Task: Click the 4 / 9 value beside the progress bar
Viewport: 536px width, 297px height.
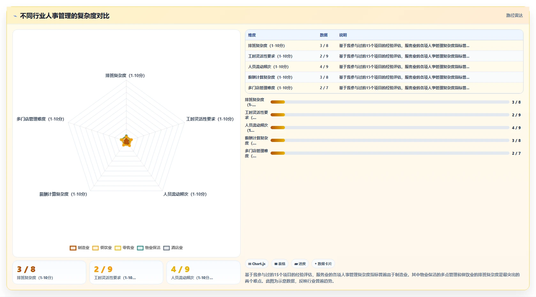Action: pyautogui.click(x=516, y=128)
